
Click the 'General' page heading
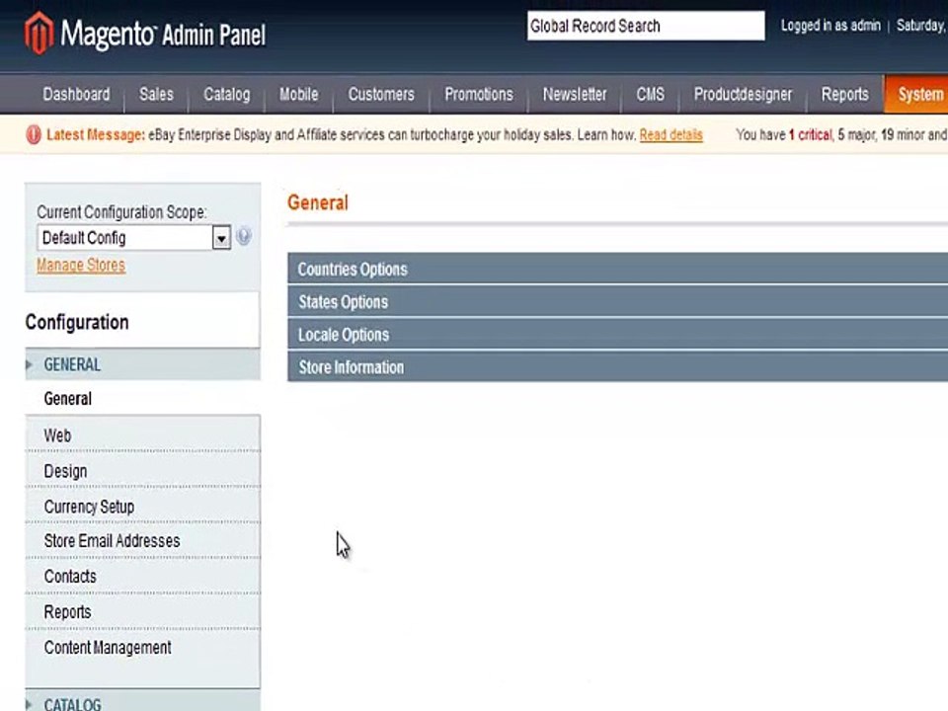coord(317,202)
